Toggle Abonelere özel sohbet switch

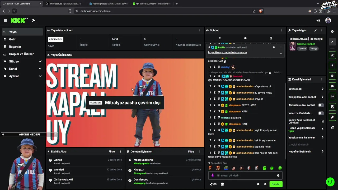click(321, 105)
